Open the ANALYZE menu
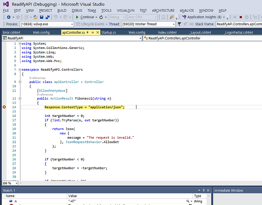 click(x=187, y=11)
